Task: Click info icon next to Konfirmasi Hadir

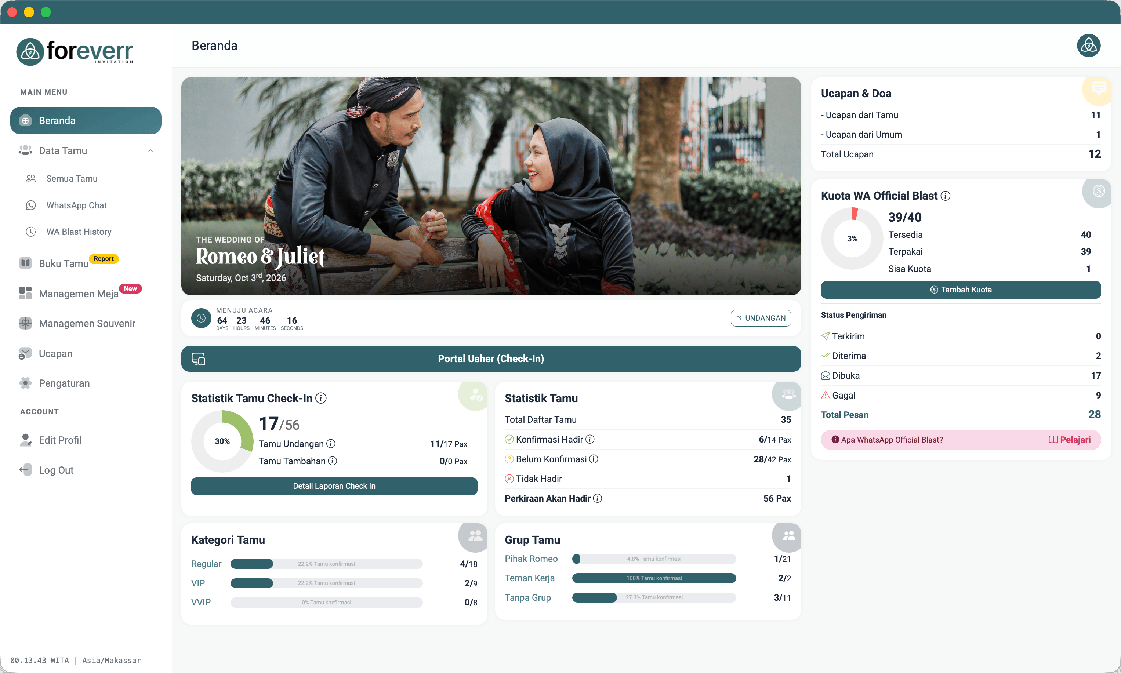Action: click(x=590, y=439)
